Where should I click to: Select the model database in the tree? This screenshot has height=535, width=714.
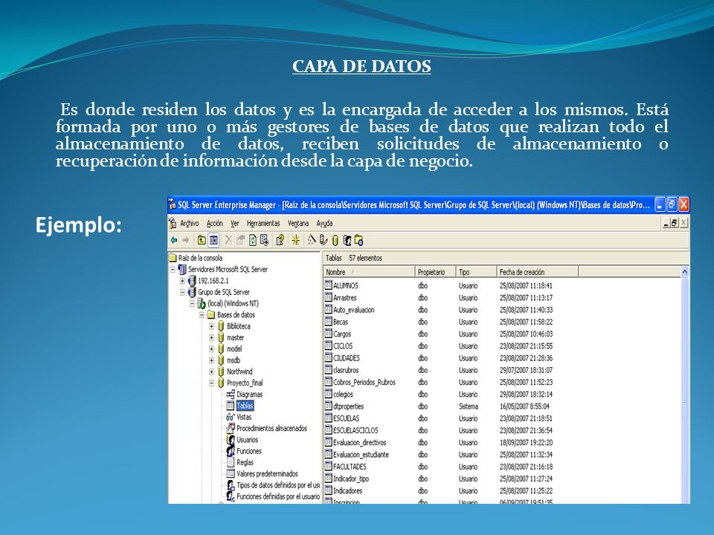234,349
